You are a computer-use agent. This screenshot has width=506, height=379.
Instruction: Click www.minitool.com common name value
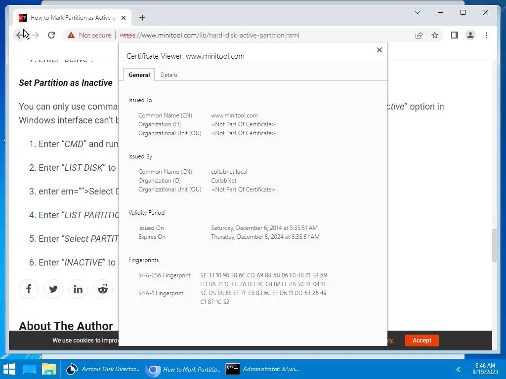234,115
